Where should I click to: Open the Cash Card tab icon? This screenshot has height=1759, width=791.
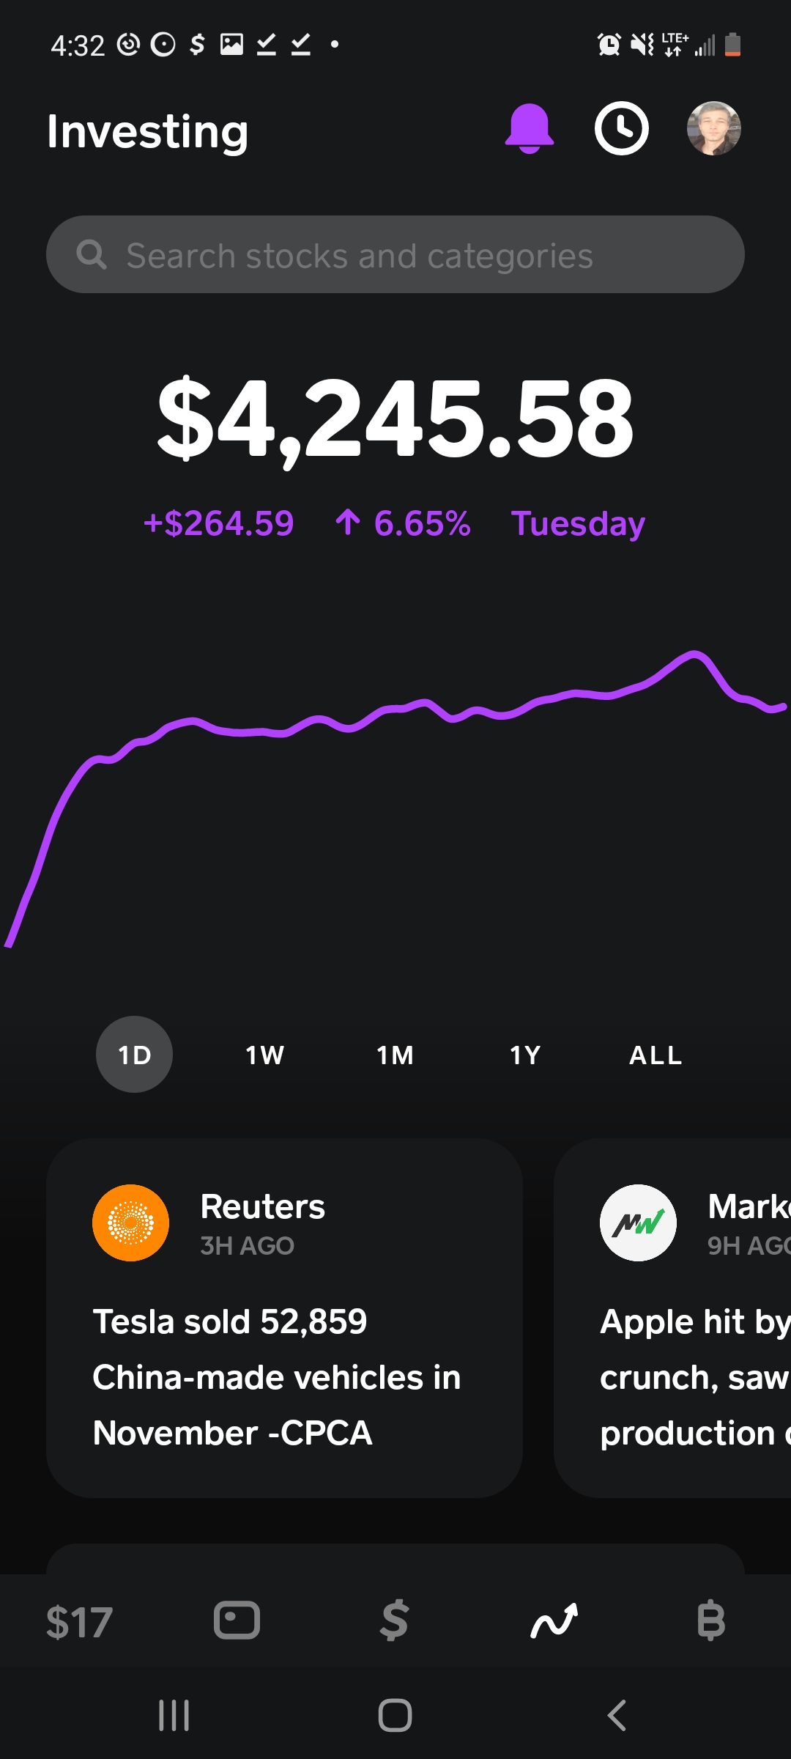click(x=237, y=1620)
